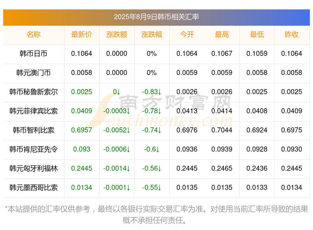Click highest value 0.0414

point(222,111)
